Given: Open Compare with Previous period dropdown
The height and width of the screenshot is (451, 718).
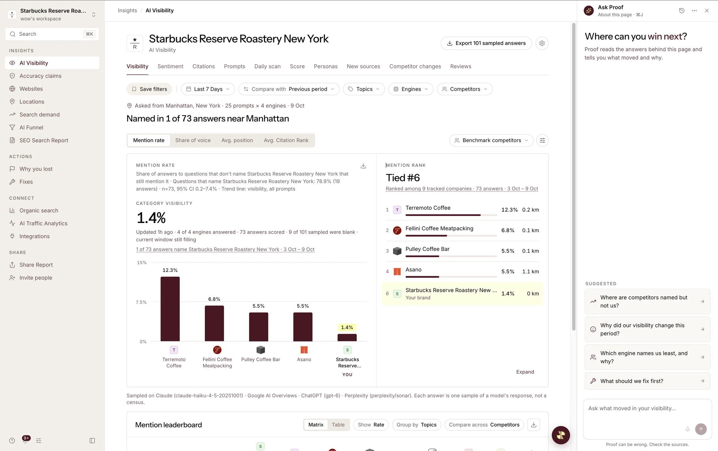Looking at the screenshot, I should click(289, 89).
